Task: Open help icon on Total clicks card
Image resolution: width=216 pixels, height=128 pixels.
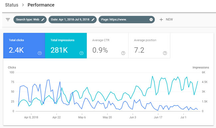Action: (40, 53)
